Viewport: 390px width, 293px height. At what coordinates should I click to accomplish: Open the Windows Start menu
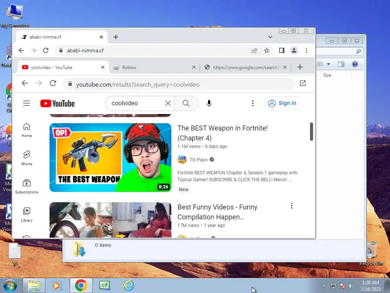[10, 285]
